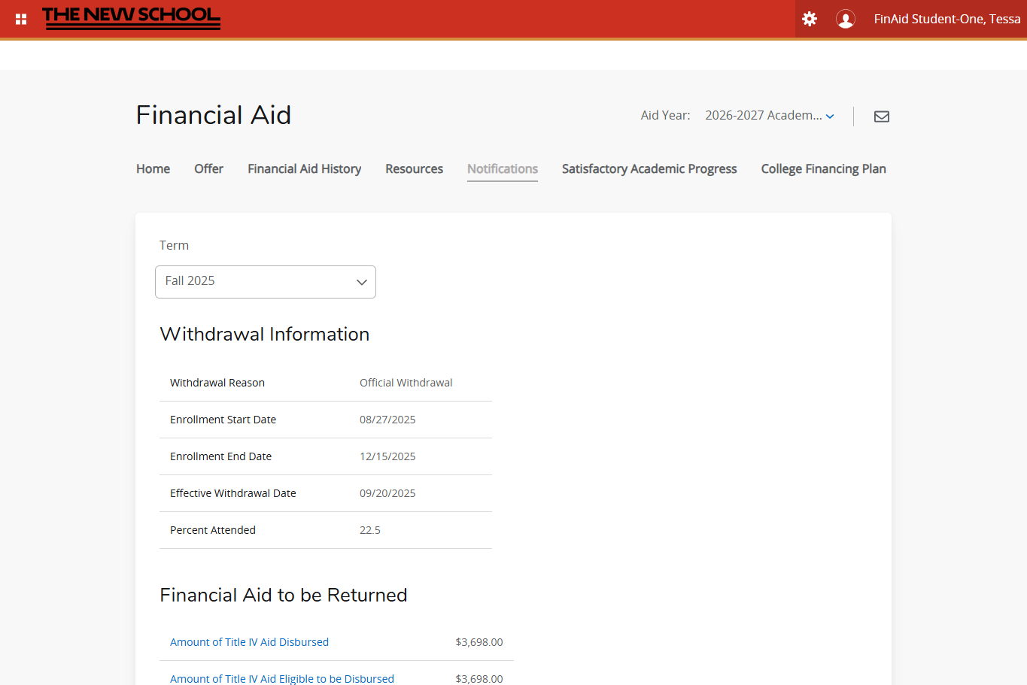Click the user profile avatar icon
This screenshot has width=1027, height=685.
[846, 19]
